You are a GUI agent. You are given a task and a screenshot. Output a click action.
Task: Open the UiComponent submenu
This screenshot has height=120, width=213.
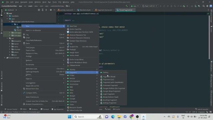(x=82, y=81)
